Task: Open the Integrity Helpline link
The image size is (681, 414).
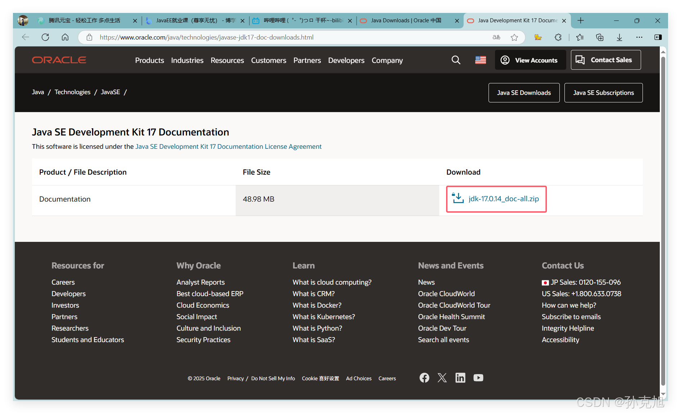Action: pyautogui.click(x=568, y=328)
